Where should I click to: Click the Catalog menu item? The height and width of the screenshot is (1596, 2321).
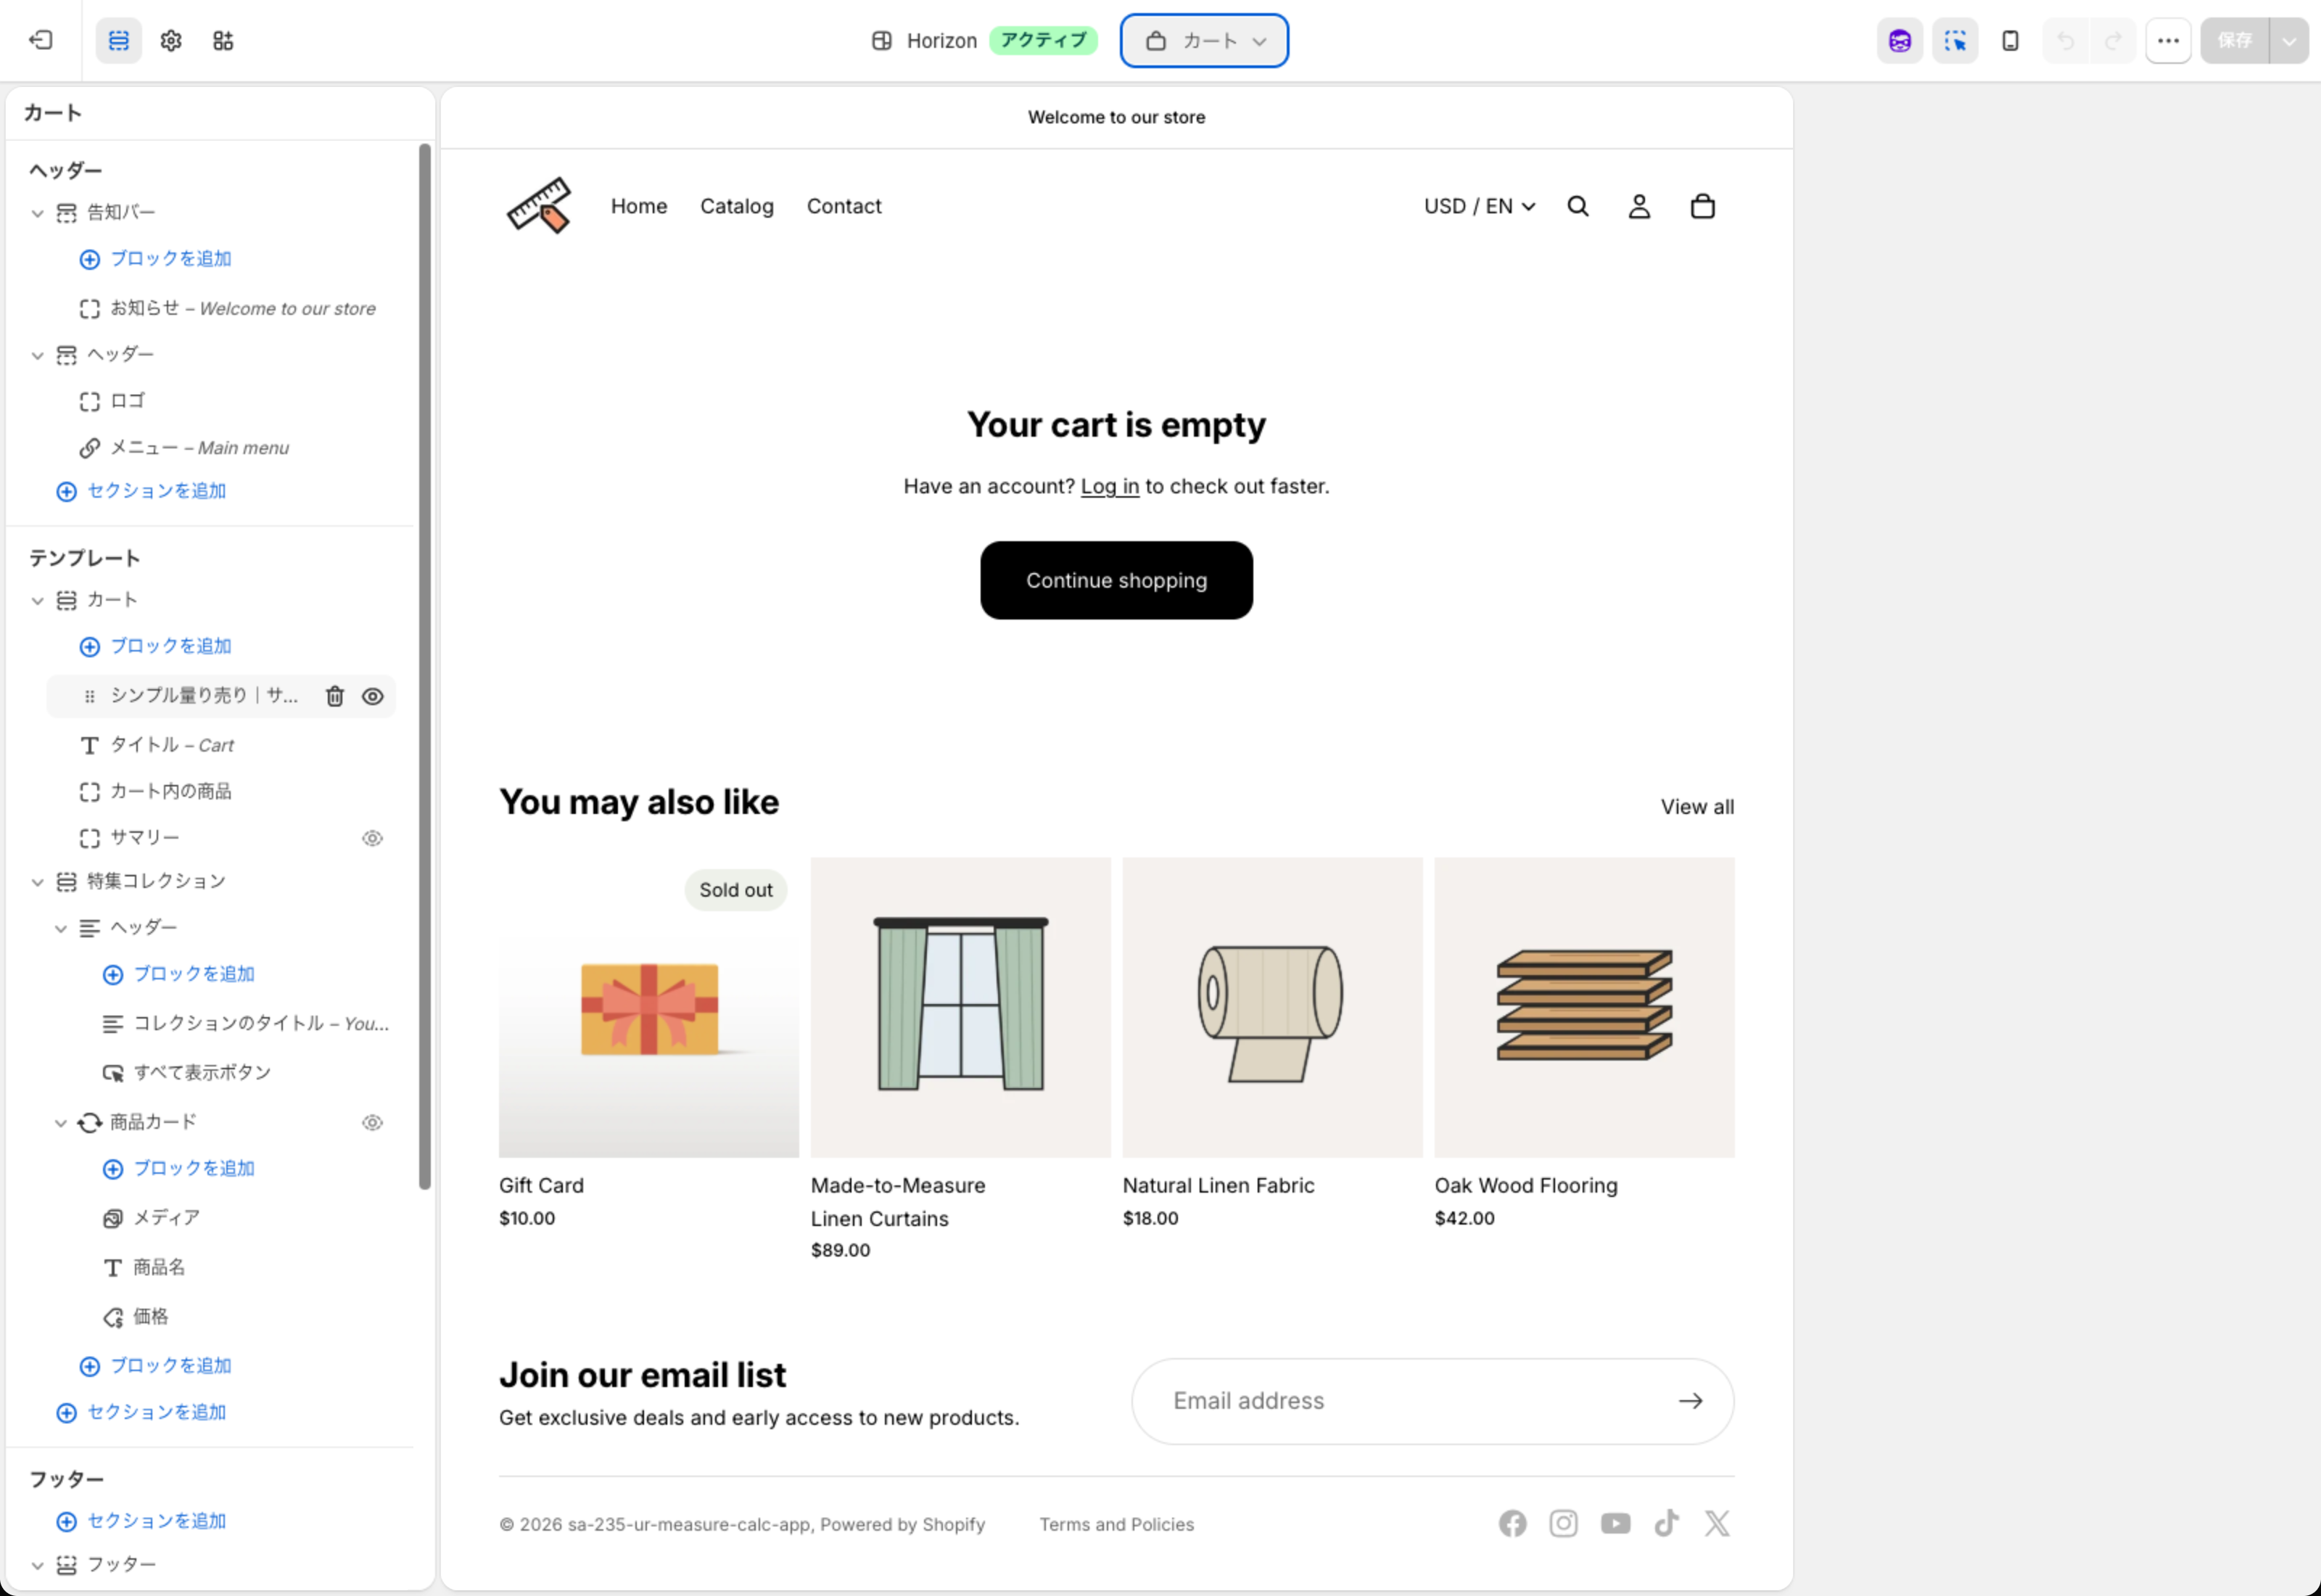[737, 206]
